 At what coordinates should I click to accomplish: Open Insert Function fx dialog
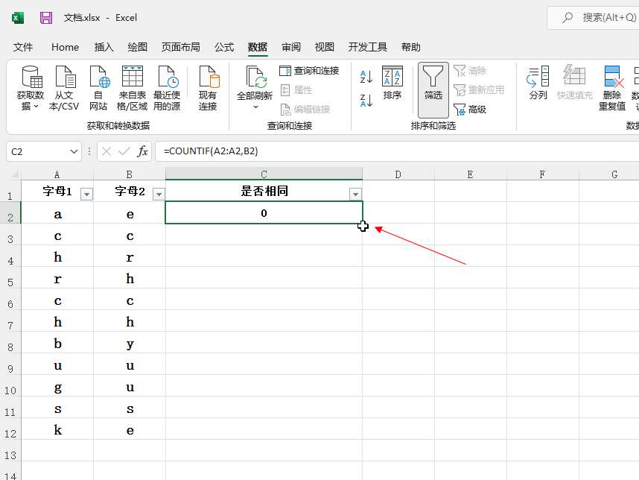[x=142, y=152]
